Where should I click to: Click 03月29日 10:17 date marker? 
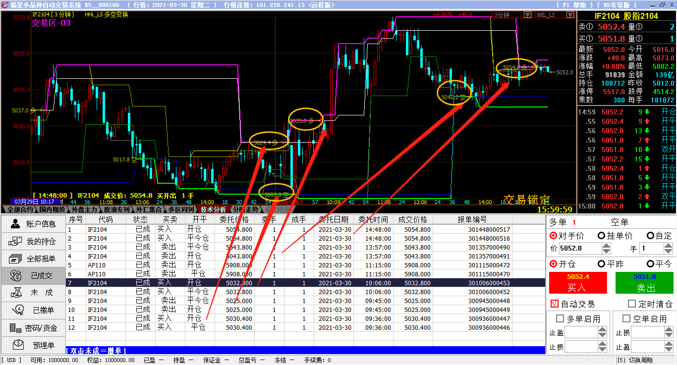[x=34, y=202]
